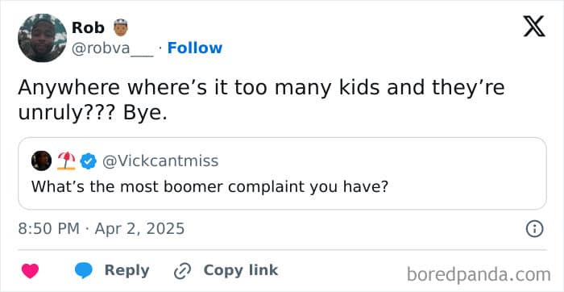
Task: Click the blue reply speech bubble icon
Action: click(84, 270)
